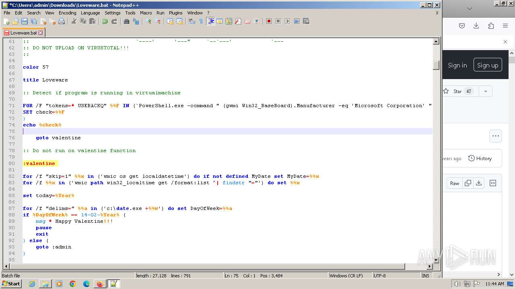Click the vertical scrollbar down arrow in editor
This screenshot has width=515, height=289.
pos(436,260)
